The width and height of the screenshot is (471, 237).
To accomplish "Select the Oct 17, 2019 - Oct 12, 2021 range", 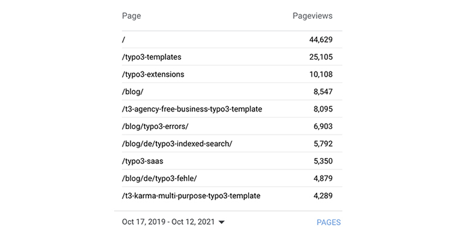I will (x=168, y=222).
